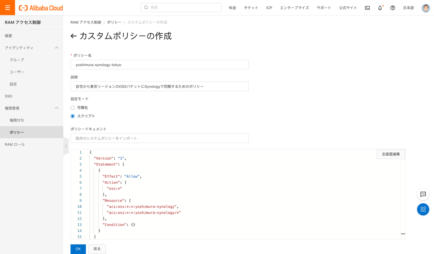Open the user avatar account menu

coord(426,8)
